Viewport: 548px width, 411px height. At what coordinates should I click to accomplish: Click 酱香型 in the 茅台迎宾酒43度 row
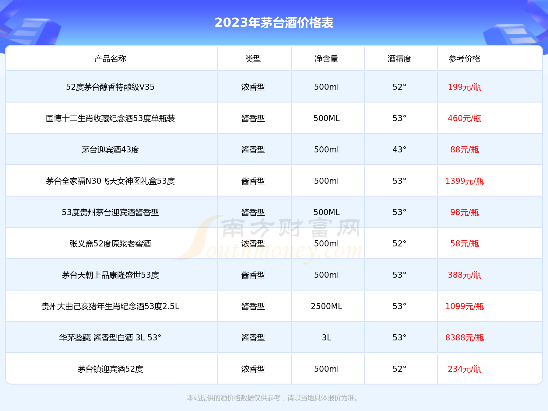click(253, 150)
